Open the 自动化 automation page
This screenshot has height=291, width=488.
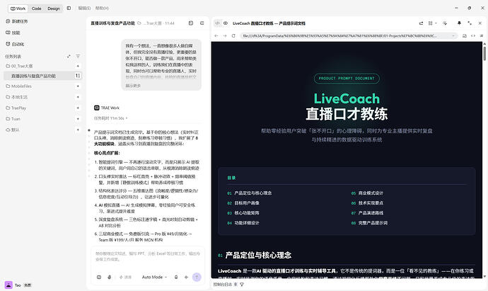[15, 44]
